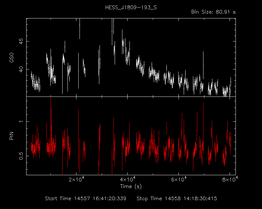The height and width of the screenshot is (209, 262).
Task: Click the x-axis tick label 4×10^4
Action: 128,179
